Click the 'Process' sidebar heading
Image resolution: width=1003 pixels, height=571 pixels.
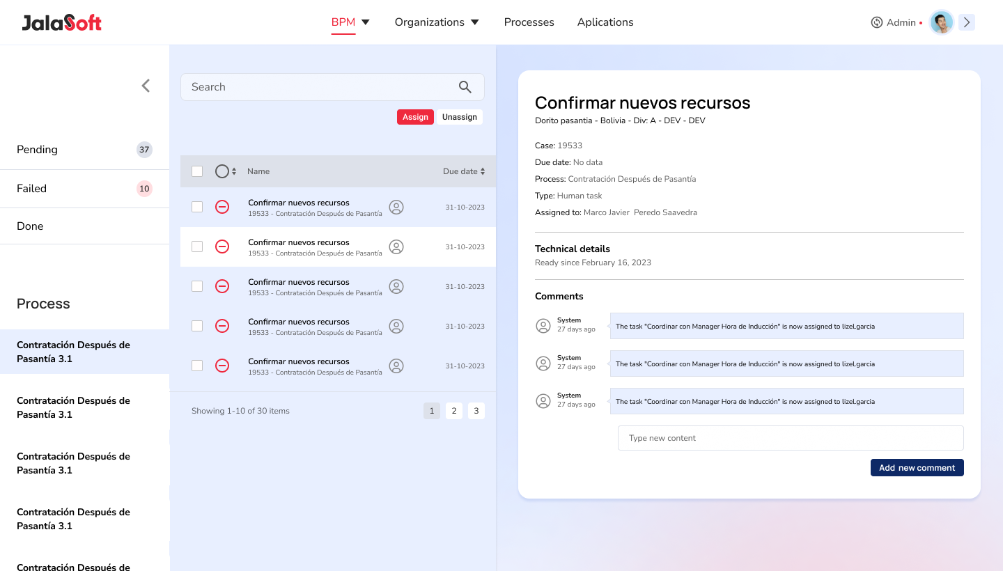tap(43, 304)
